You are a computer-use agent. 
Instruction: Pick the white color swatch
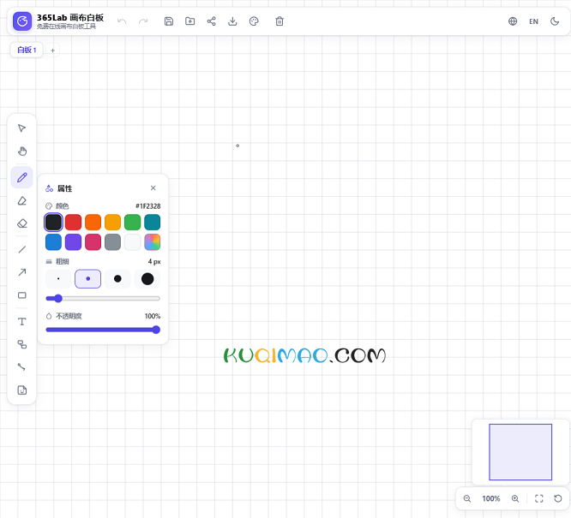pos(133,242)
